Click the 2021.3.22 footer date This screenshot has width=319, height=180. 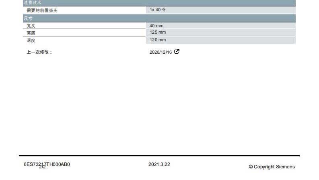(159, 164)
